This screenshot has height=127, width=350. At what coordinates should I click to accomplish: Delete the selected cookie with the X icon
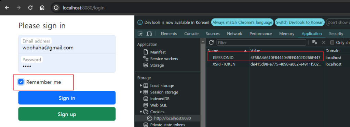(x=324, y=42)
